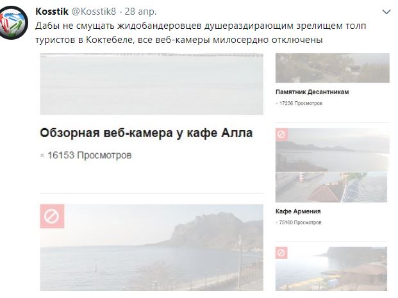Screen dimensions: 398x298
Task: Click the 75160 Просмотров view count
Action: pos(299,222)
